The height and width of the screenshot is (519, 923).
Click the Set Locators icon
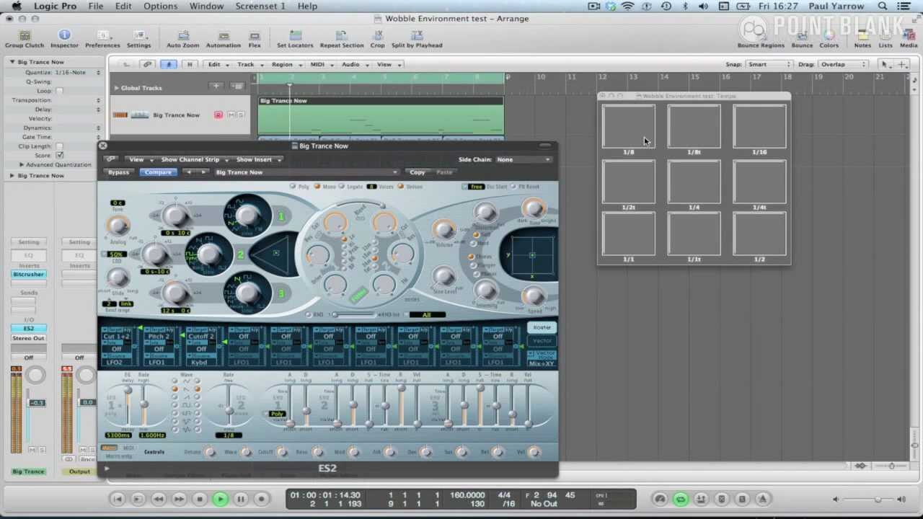(x=295, y=39)
